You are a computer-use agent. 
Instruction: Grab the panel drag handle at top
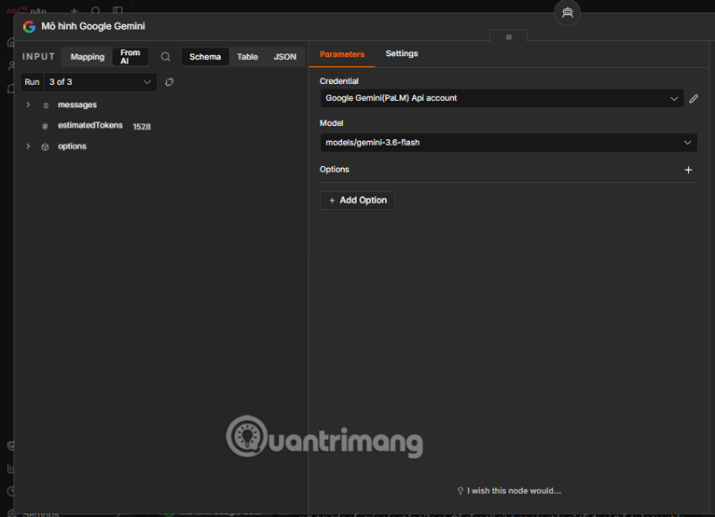(509, 37)
